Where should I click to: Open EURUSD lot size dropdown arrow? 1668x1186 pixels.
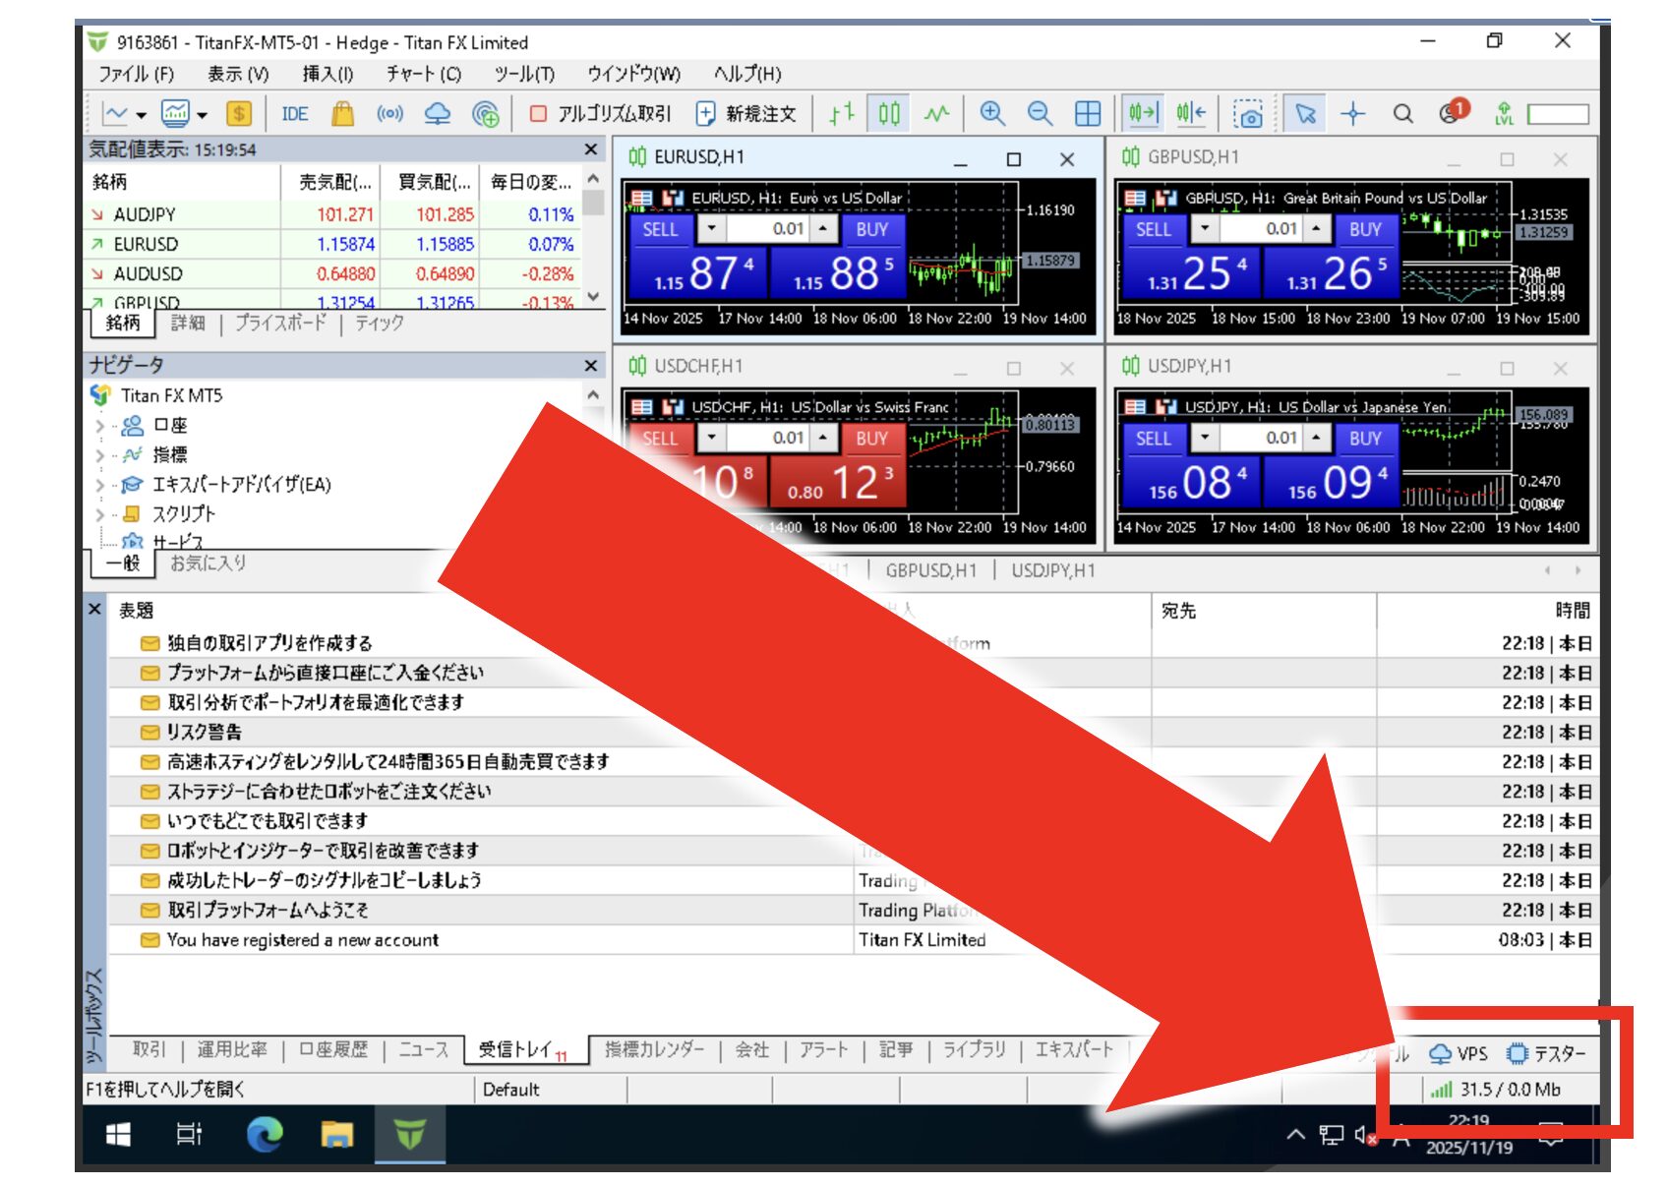(x=712, y=229)
